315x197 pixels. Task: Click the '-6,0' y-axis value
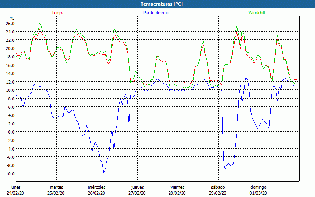click(11, 157)
